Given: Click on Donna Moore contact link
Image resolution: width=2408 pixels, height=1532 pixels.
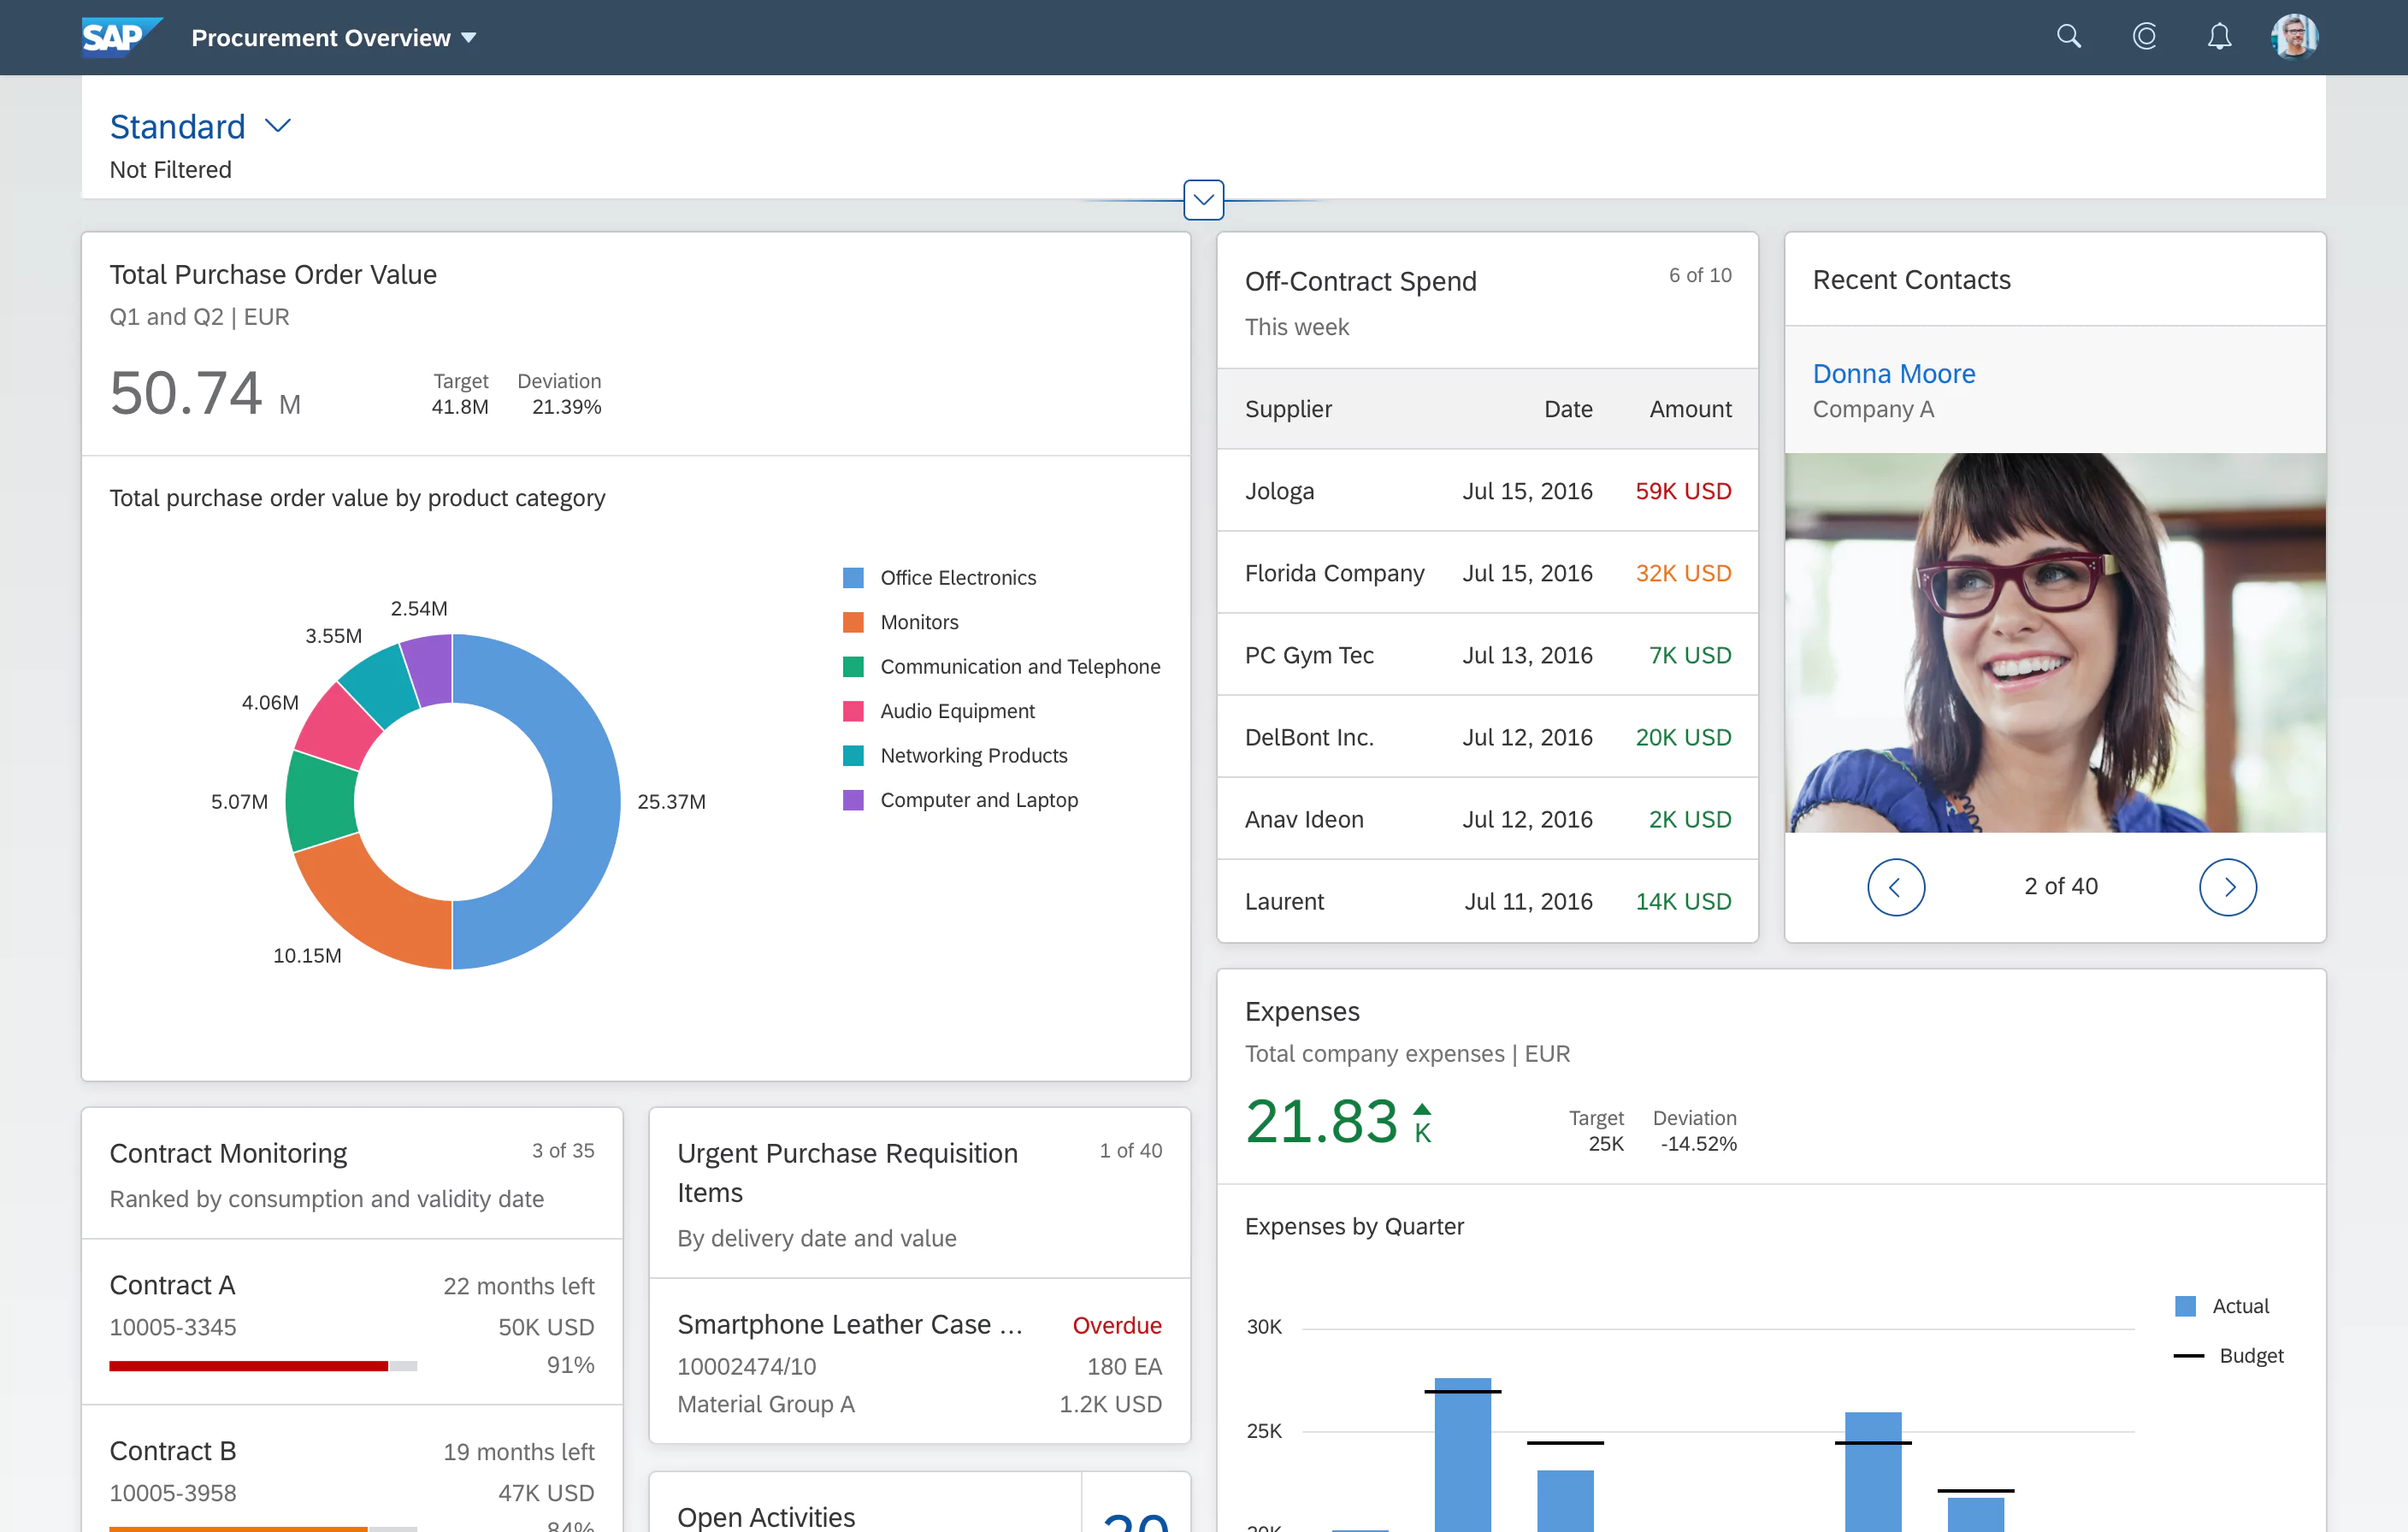Looking at the screenshot, I should [x=1896, y=372].
